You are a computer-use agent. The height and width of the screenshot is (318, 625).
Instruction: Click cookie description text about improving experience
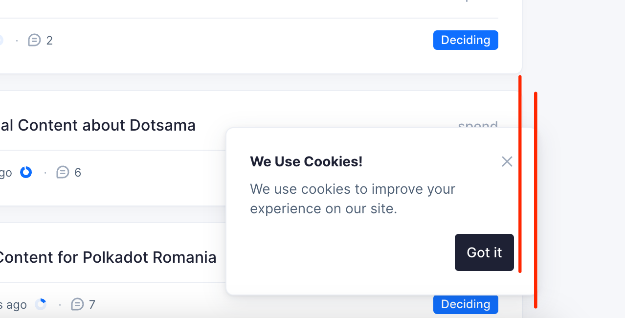tap(352, 199)
